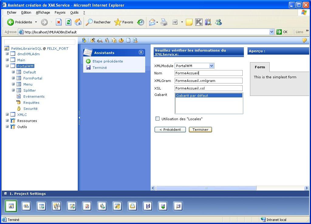Click the printer icon in Project Settings toolbar
311x224 pixels.
(x=132, y=206)
